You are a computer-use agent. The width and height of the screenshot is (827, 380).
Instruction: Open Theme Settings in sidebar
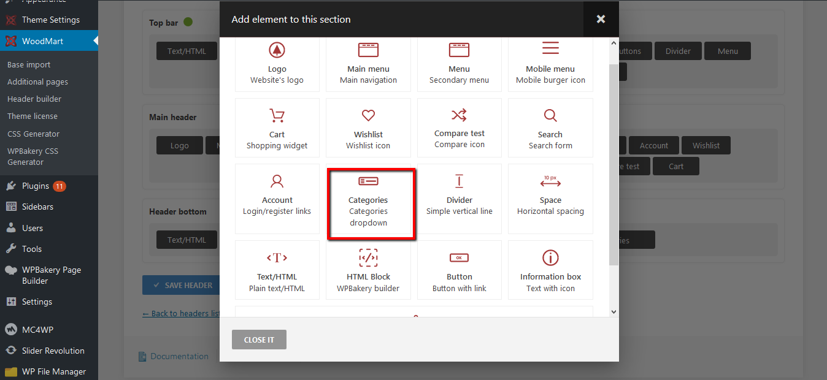click(49, 20)
